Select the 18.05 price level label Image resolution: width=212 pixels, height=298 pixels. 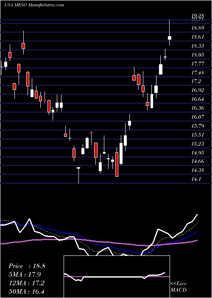pos(198,55)
